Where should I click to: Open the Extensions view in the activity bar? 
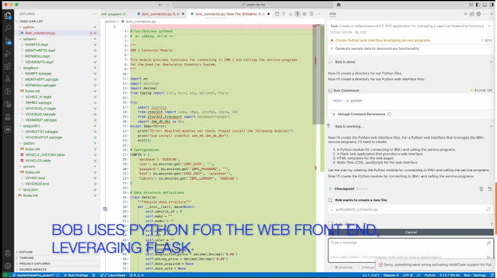tap(7, 66)
